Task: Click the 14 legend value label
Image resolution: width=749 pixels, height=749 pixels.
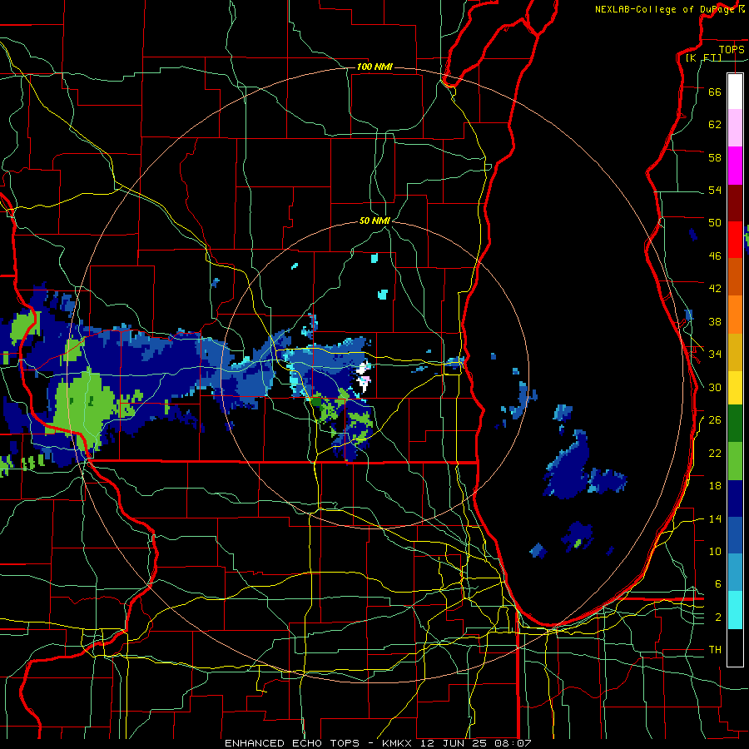Action: click(715, 518)
